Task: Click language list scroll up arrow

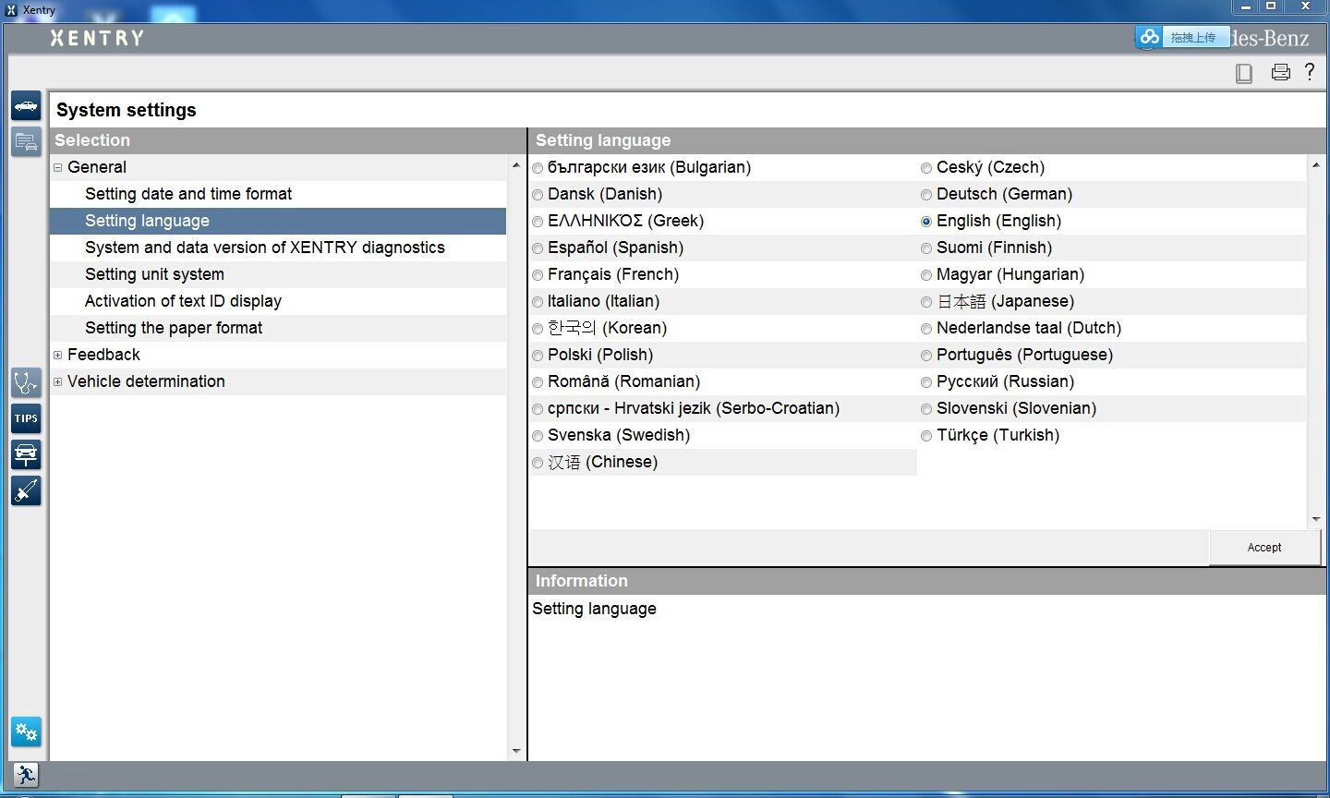Action: (x=1316, y=165)
